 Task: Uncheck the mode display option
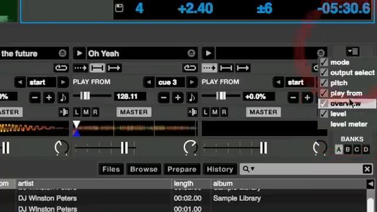tap(346, 62)
